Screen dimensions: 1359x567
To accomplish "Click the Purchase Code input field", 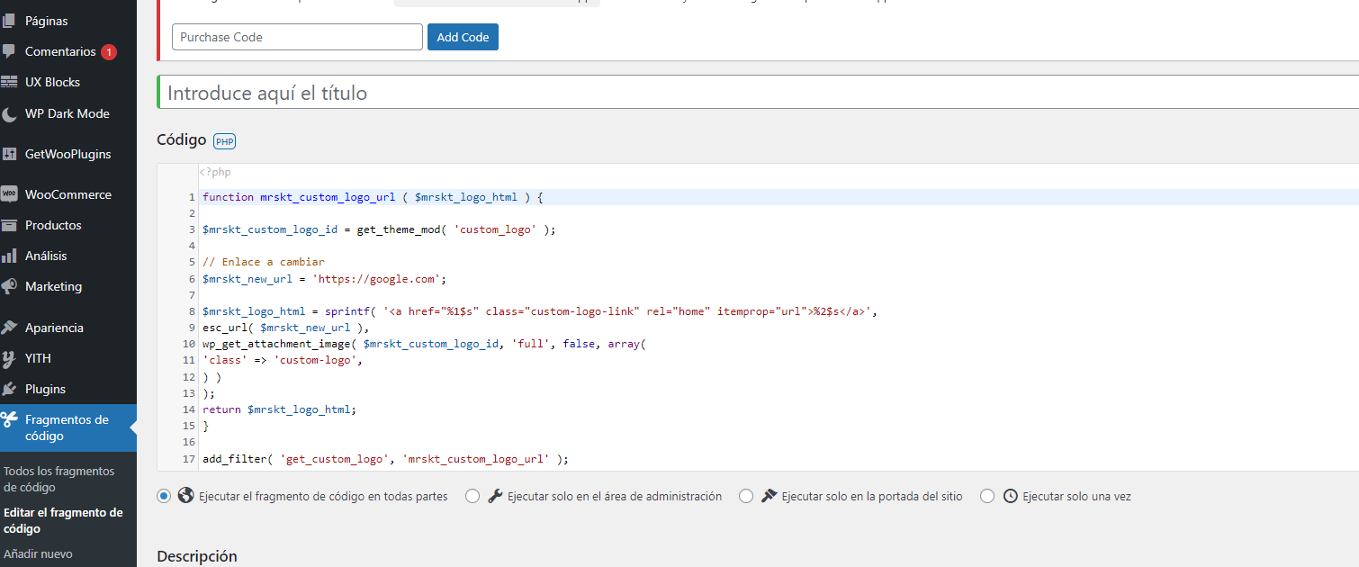I will tap(297, 37).
